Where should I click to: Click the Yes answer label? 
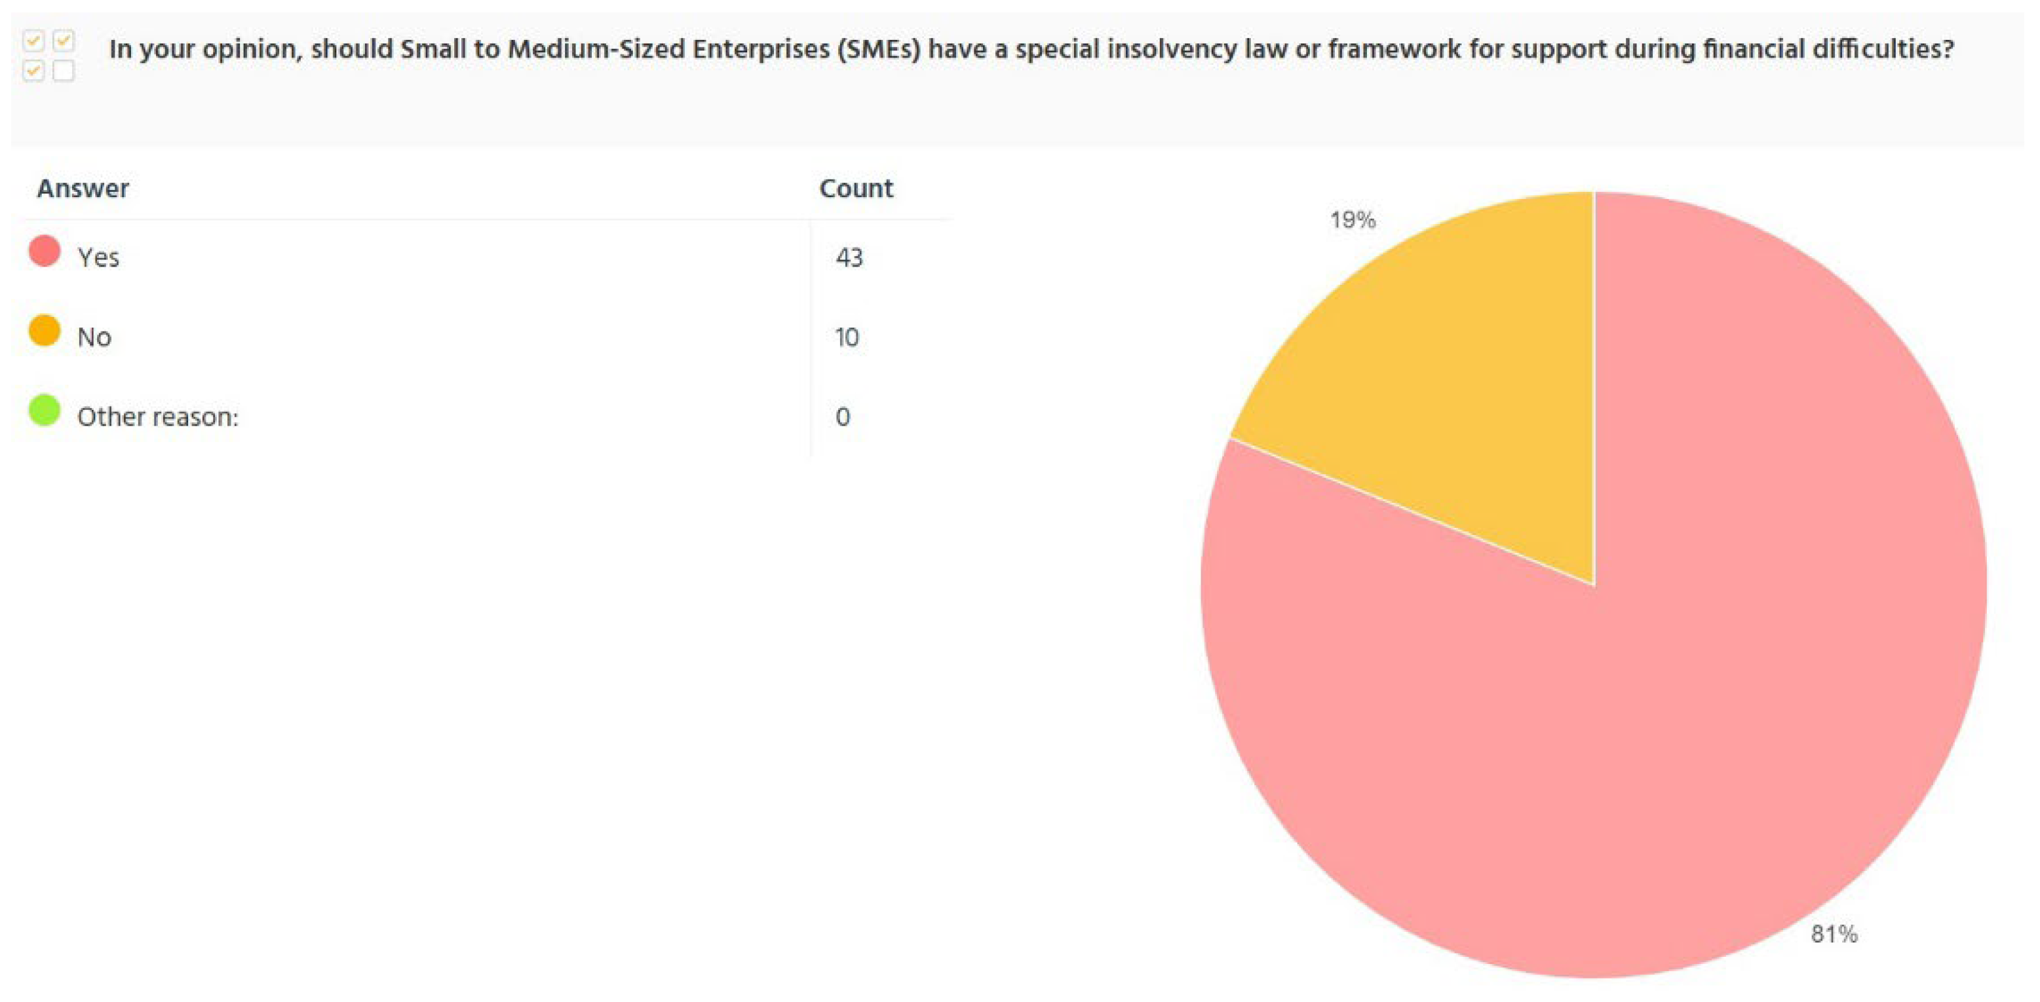[98, 257]
